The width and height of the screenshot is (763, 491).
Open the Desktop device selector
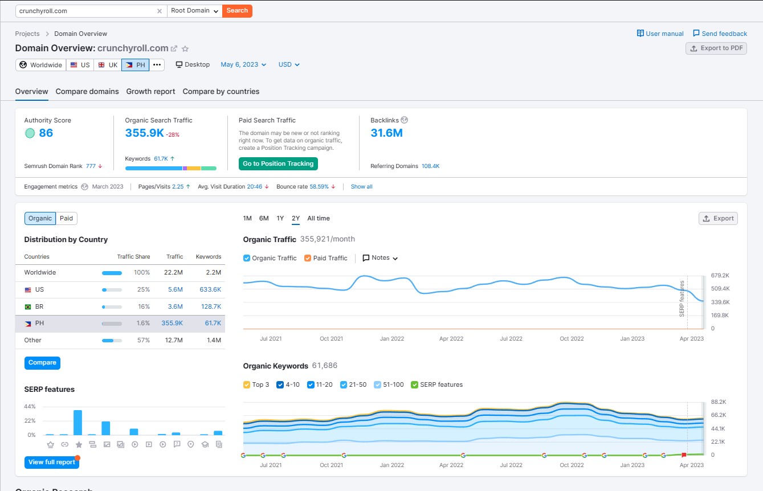[x=193, y=65]
